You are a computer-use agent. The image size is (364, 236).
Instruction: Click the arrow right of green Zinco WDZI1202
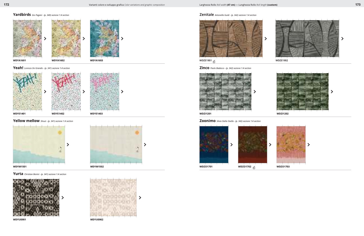332,92
